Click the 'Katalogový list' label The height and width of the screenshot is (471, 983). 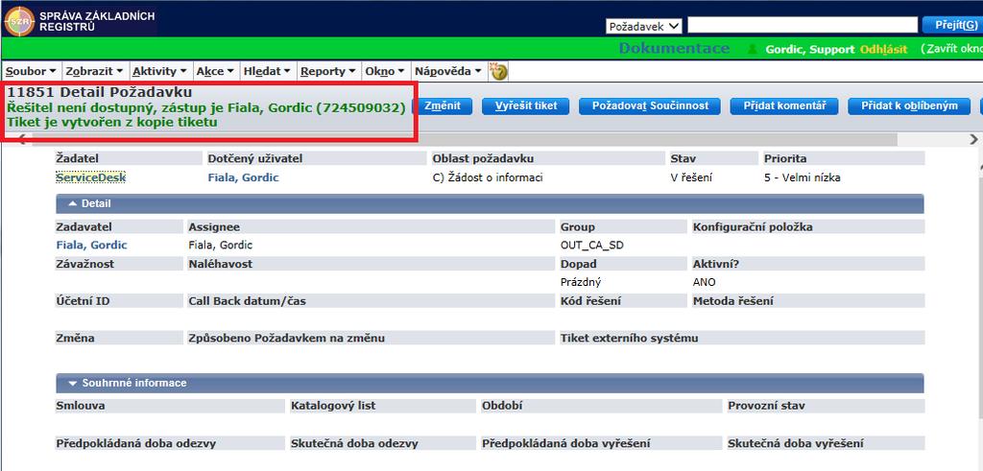(333, 406)
